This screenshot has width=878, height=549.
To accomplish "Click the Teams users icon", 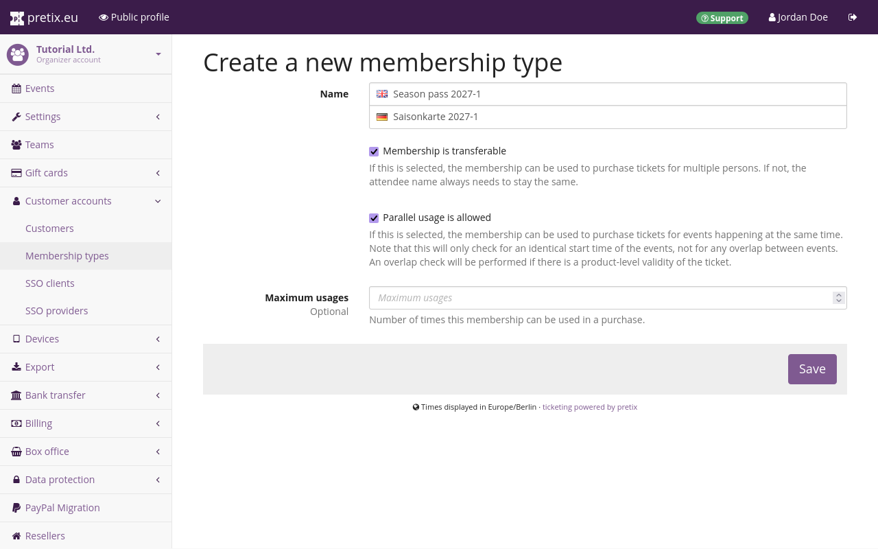I will [x=16, y=144].
